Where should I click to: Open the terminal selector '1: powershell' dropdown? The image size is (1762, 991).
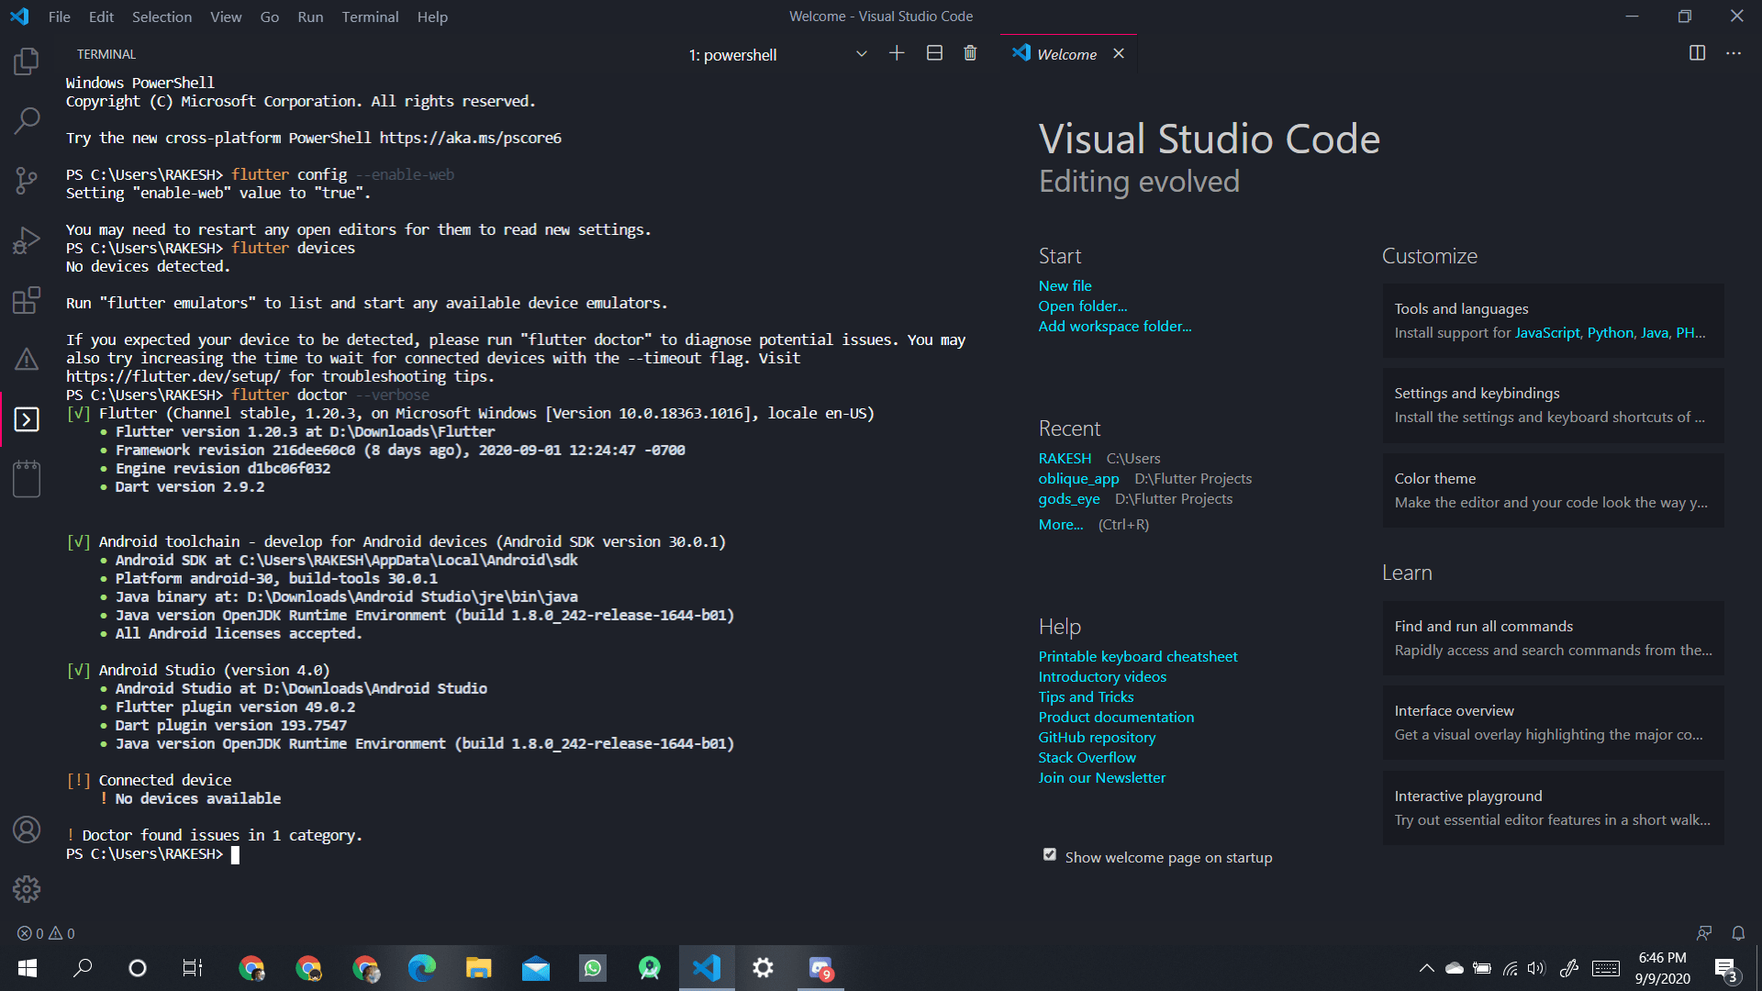coord(777,55)
